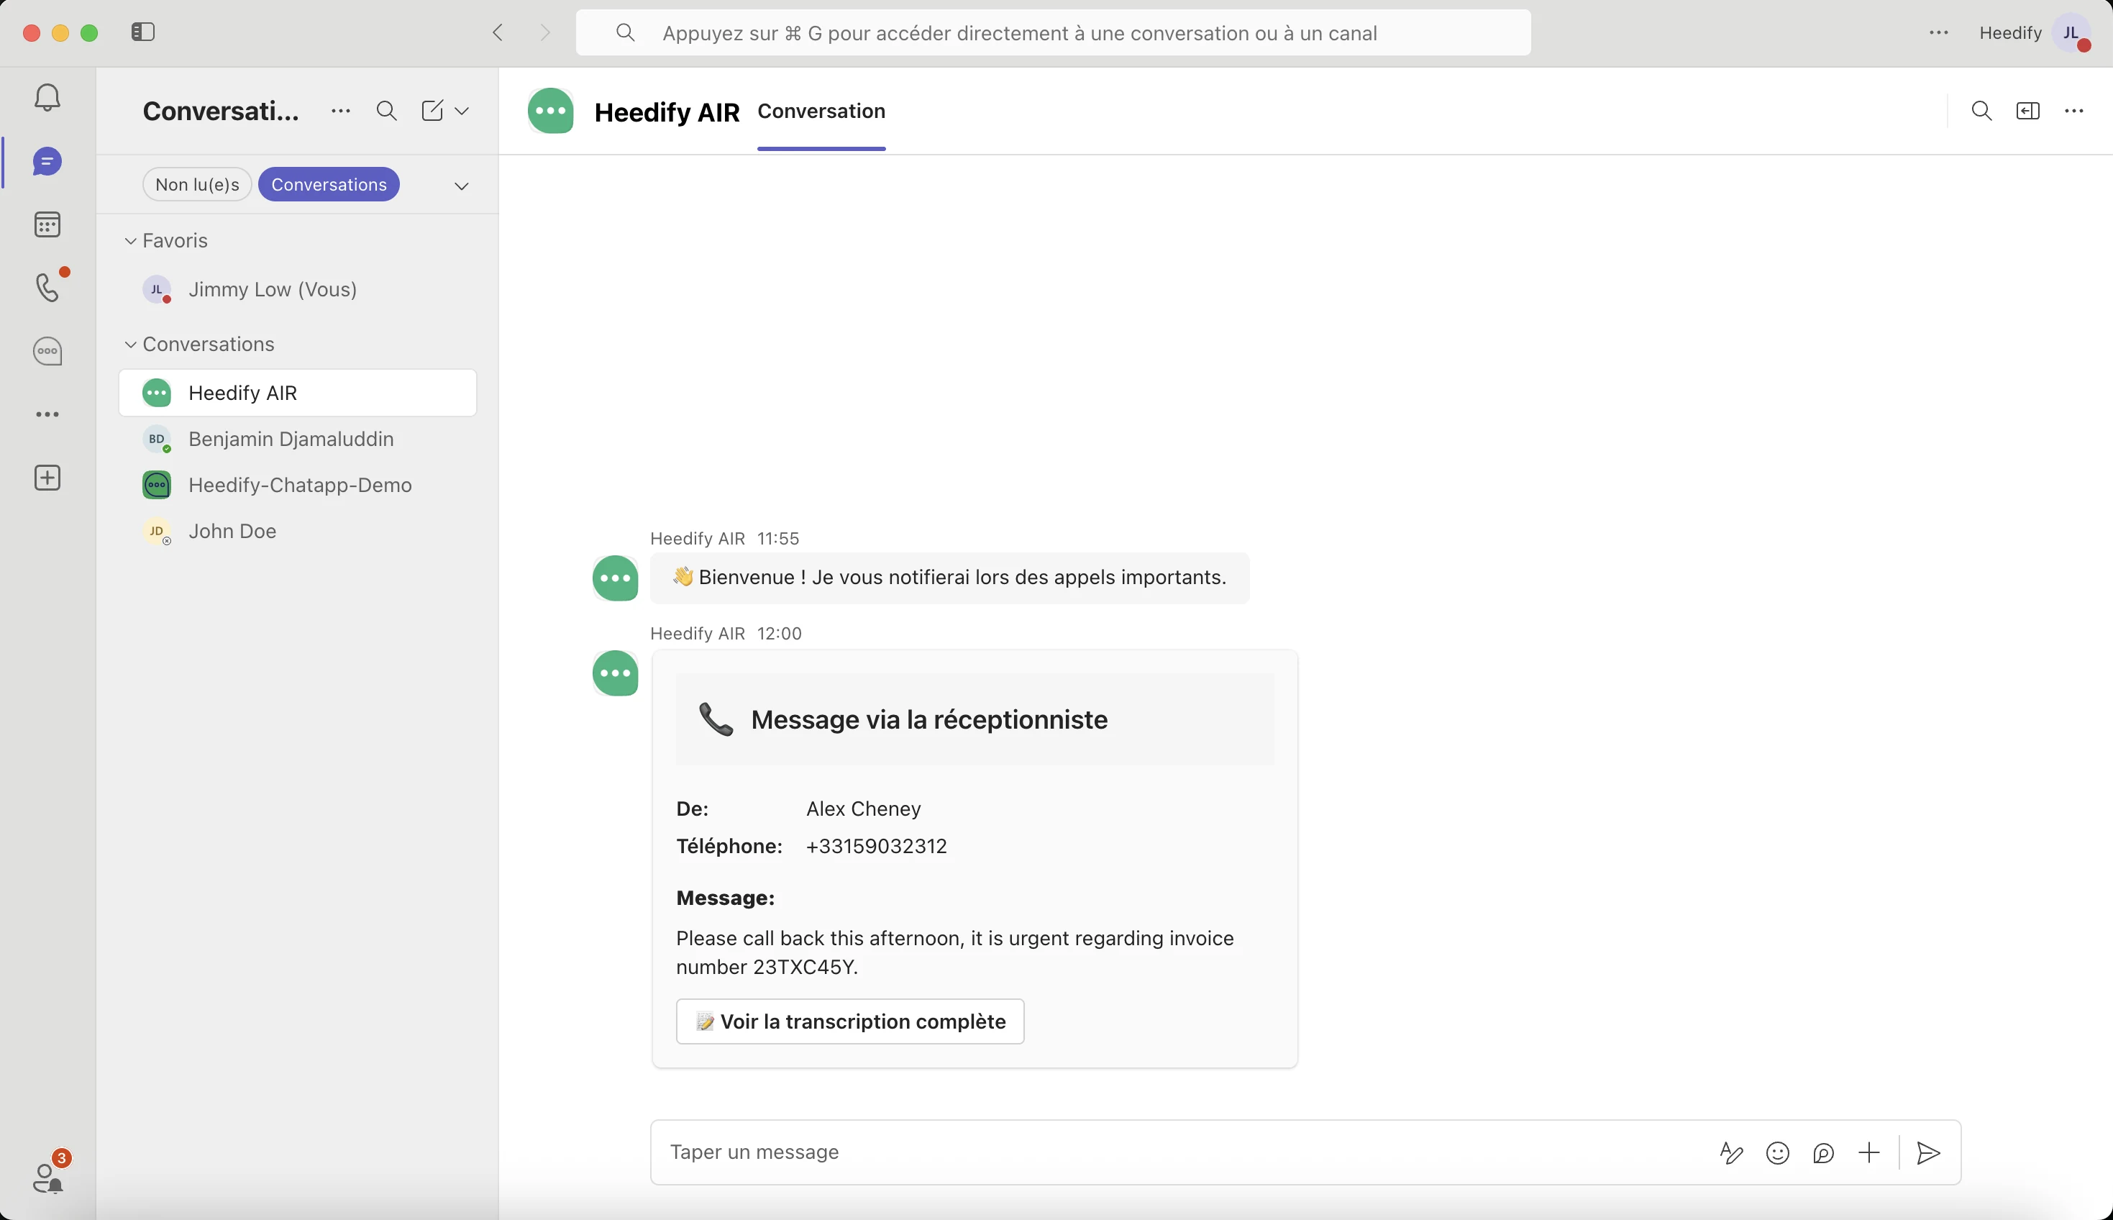Go back with the left arrow
Screen dimensions: 2113x1220
(498, 32)
